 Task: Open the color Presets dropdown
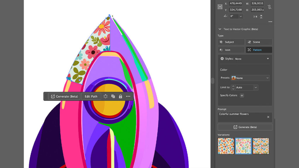[250, 78]
